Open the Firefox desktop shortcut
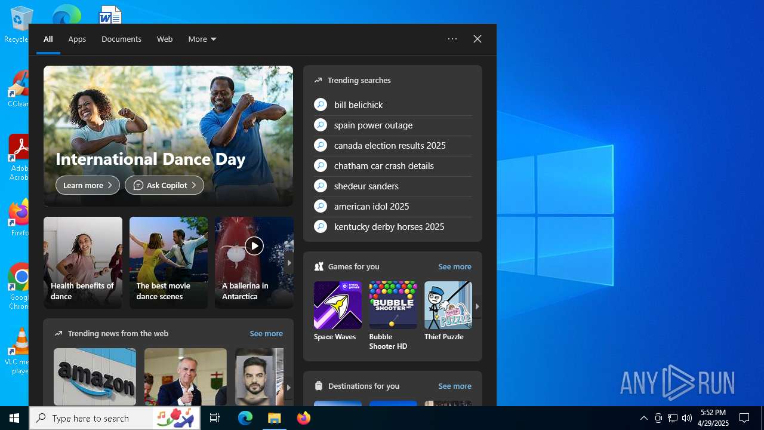Viewport: 764px width, 430px height. [18, 218]
